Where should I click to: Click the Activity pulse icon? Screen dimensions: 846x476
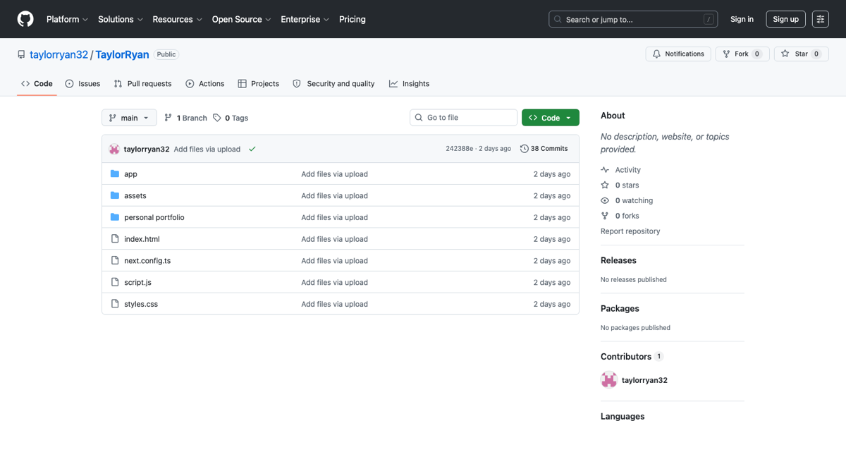tap(605, 170)
